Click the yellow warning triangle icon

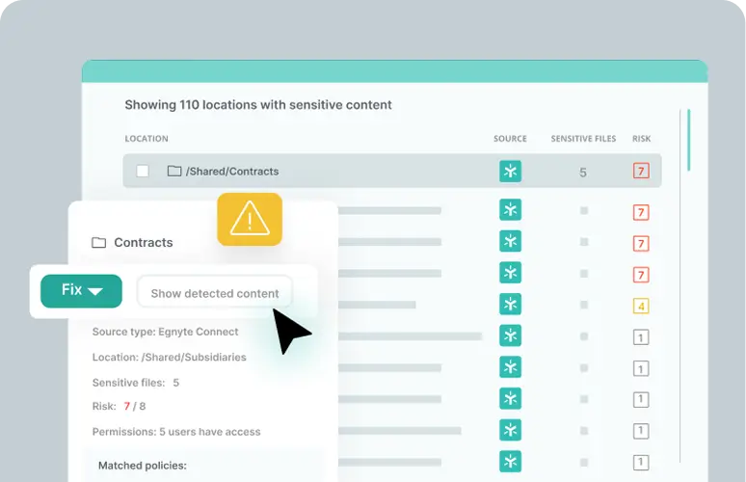[250, 220]
